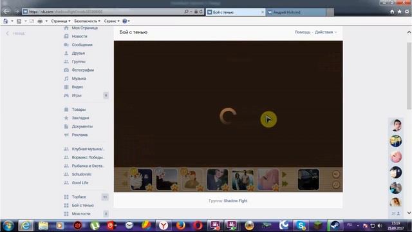The width and height of the screenshot is (412, 232).
Task: Click the Документы page icon
Action: tap(66, 126)
